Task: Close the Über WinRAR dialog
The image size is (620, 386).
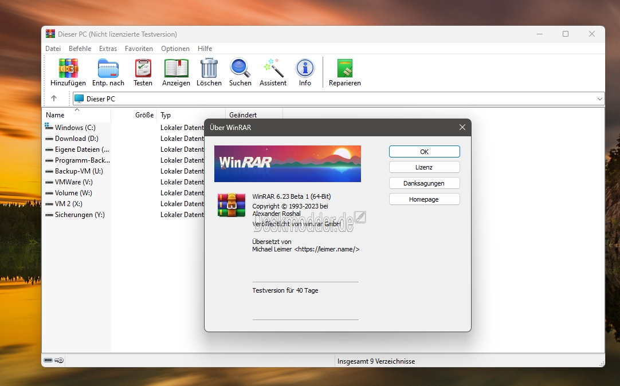Action: coord(462,127)
